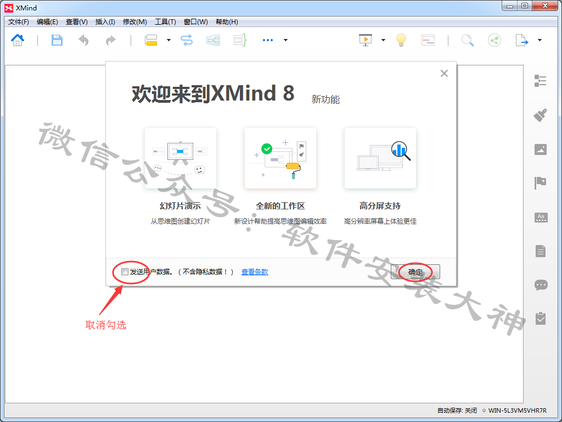Toggle the 发送用户数据 checkbox
The image size is (562, 422).
(125, 271)
